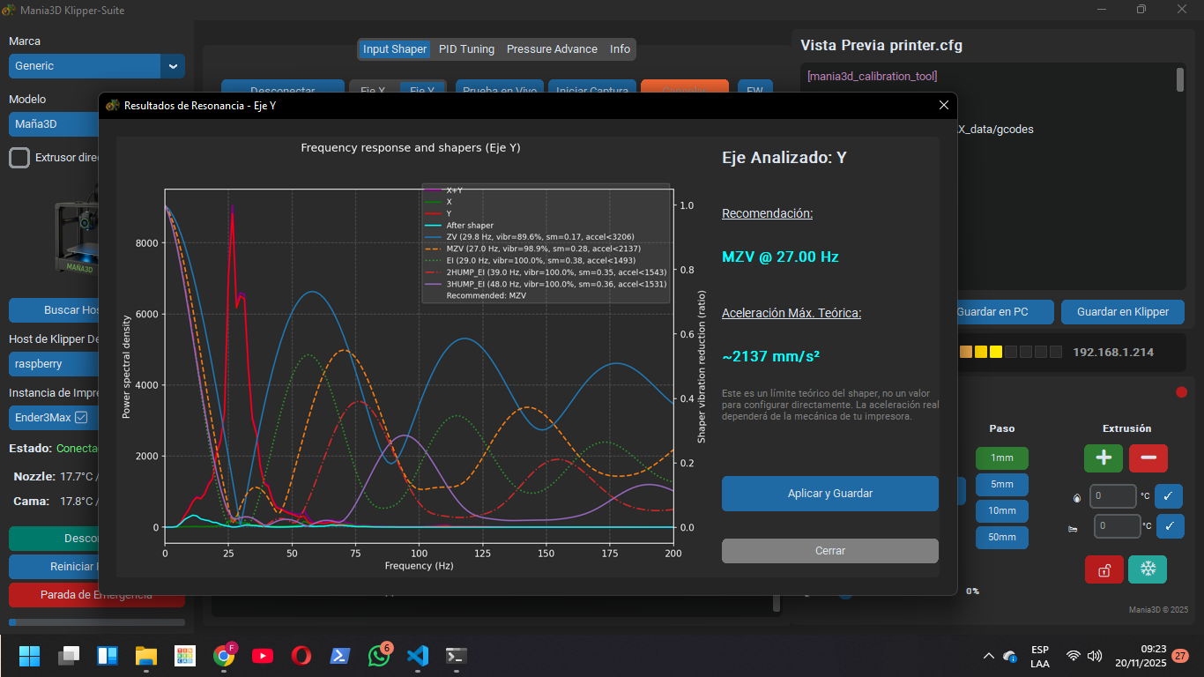The image size is (1204, 677).
Task: Open the Ender3Max instance dropdown
Action: point(53,417)
